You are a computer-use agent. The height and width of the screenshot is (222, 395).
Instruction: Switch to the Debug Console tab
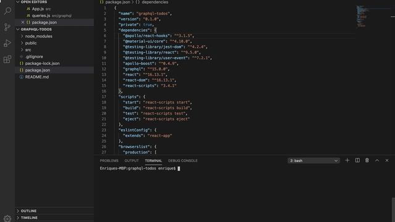pyautogui.click(x=183, y=160)
